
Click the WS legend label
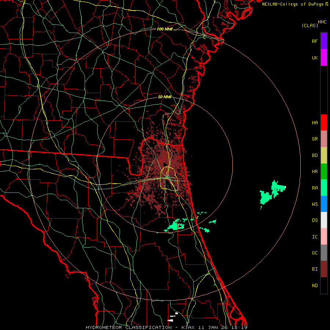[315, 204]
